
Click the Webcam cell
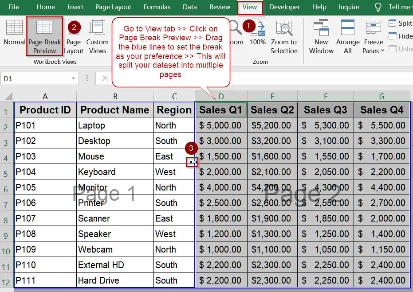tap(115, 249)
